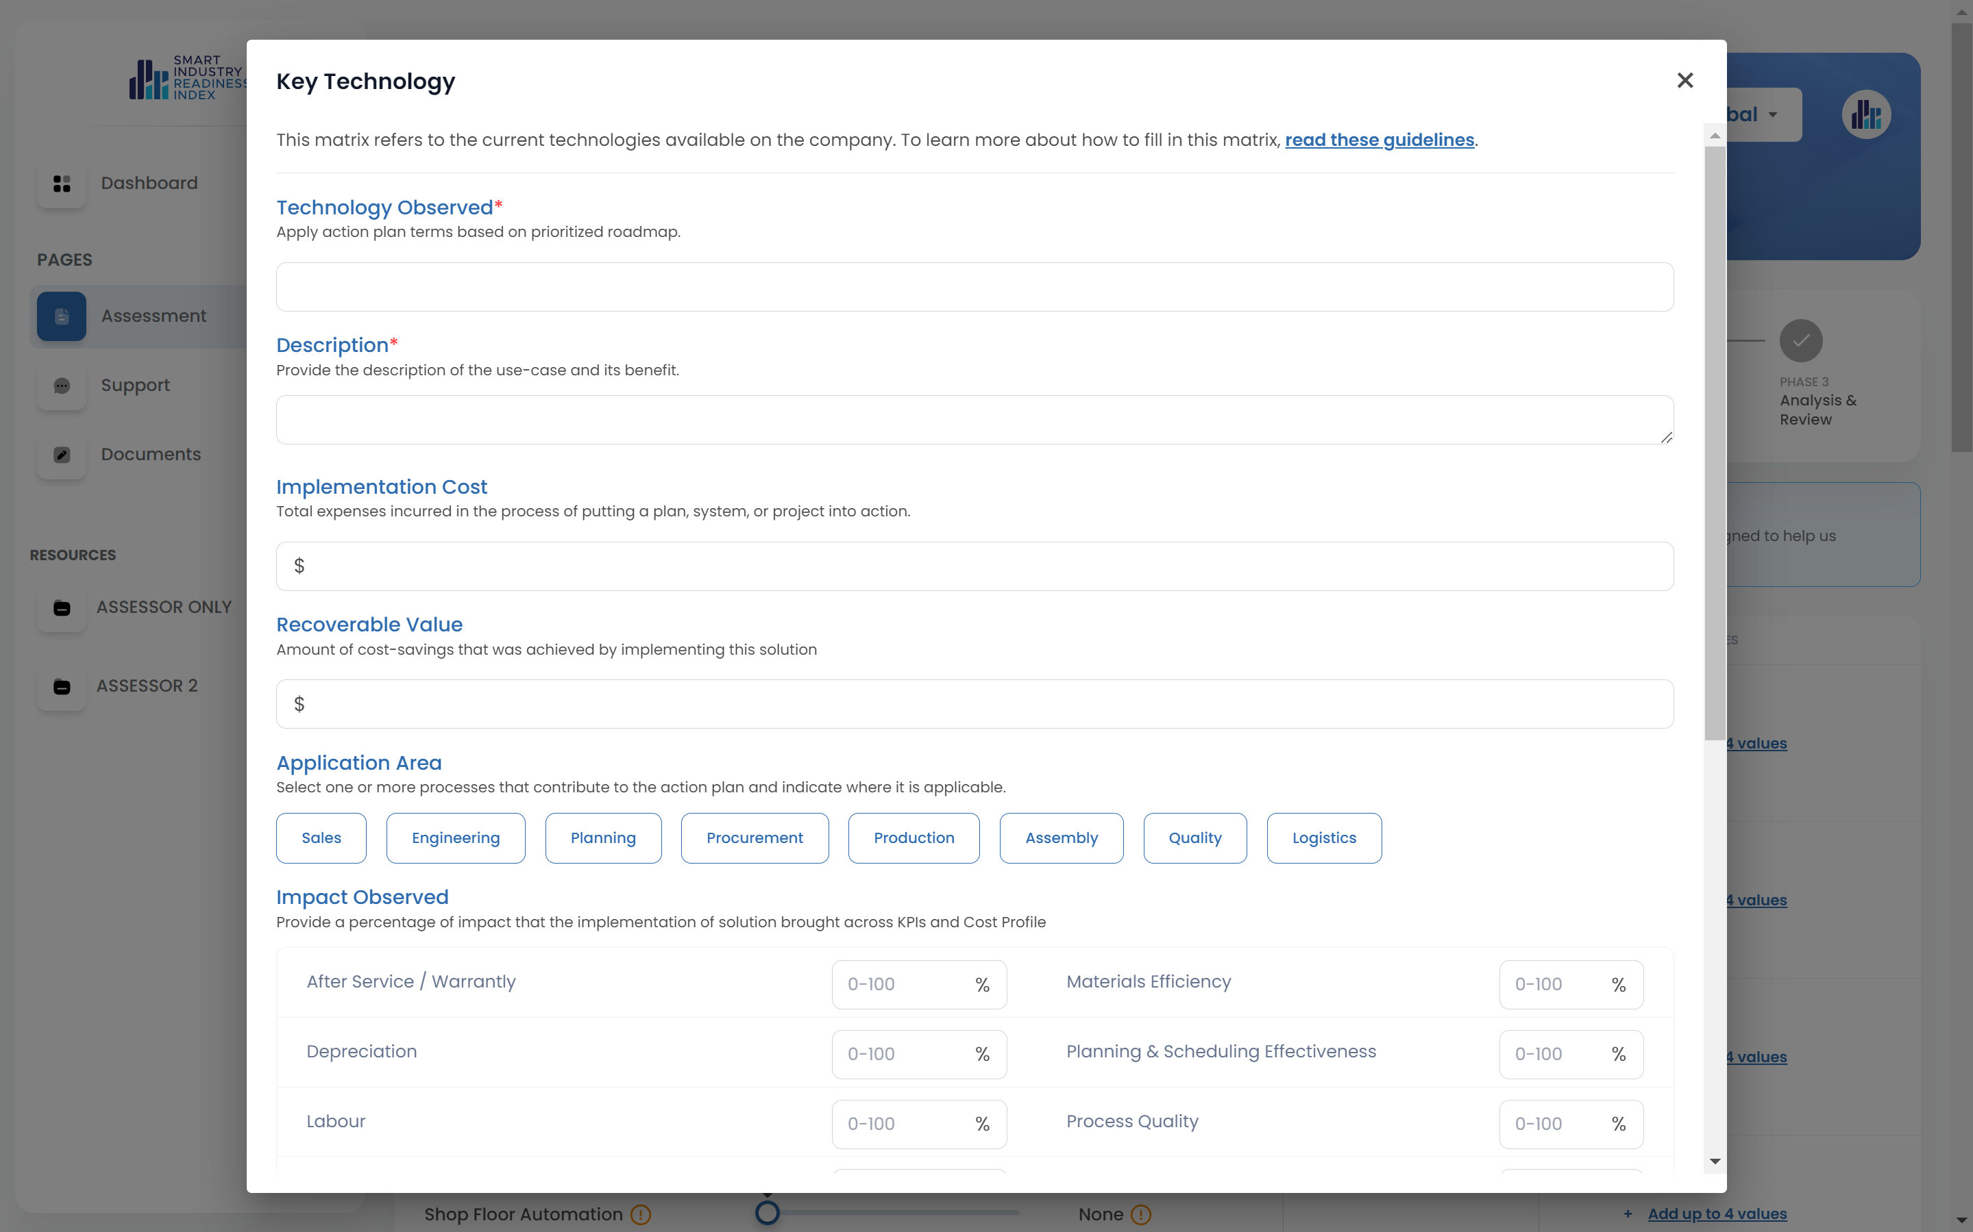Click Shop Floor Automation info icon
This screenshot has width=1973, height=1232.
coord(641,1214)
